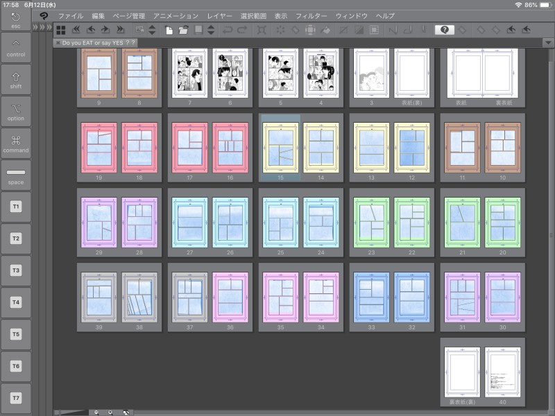Click the rightmost arrow icon in command bar
Image resolution: width=555 pixels, height=416 pixels.
[527, 30]
